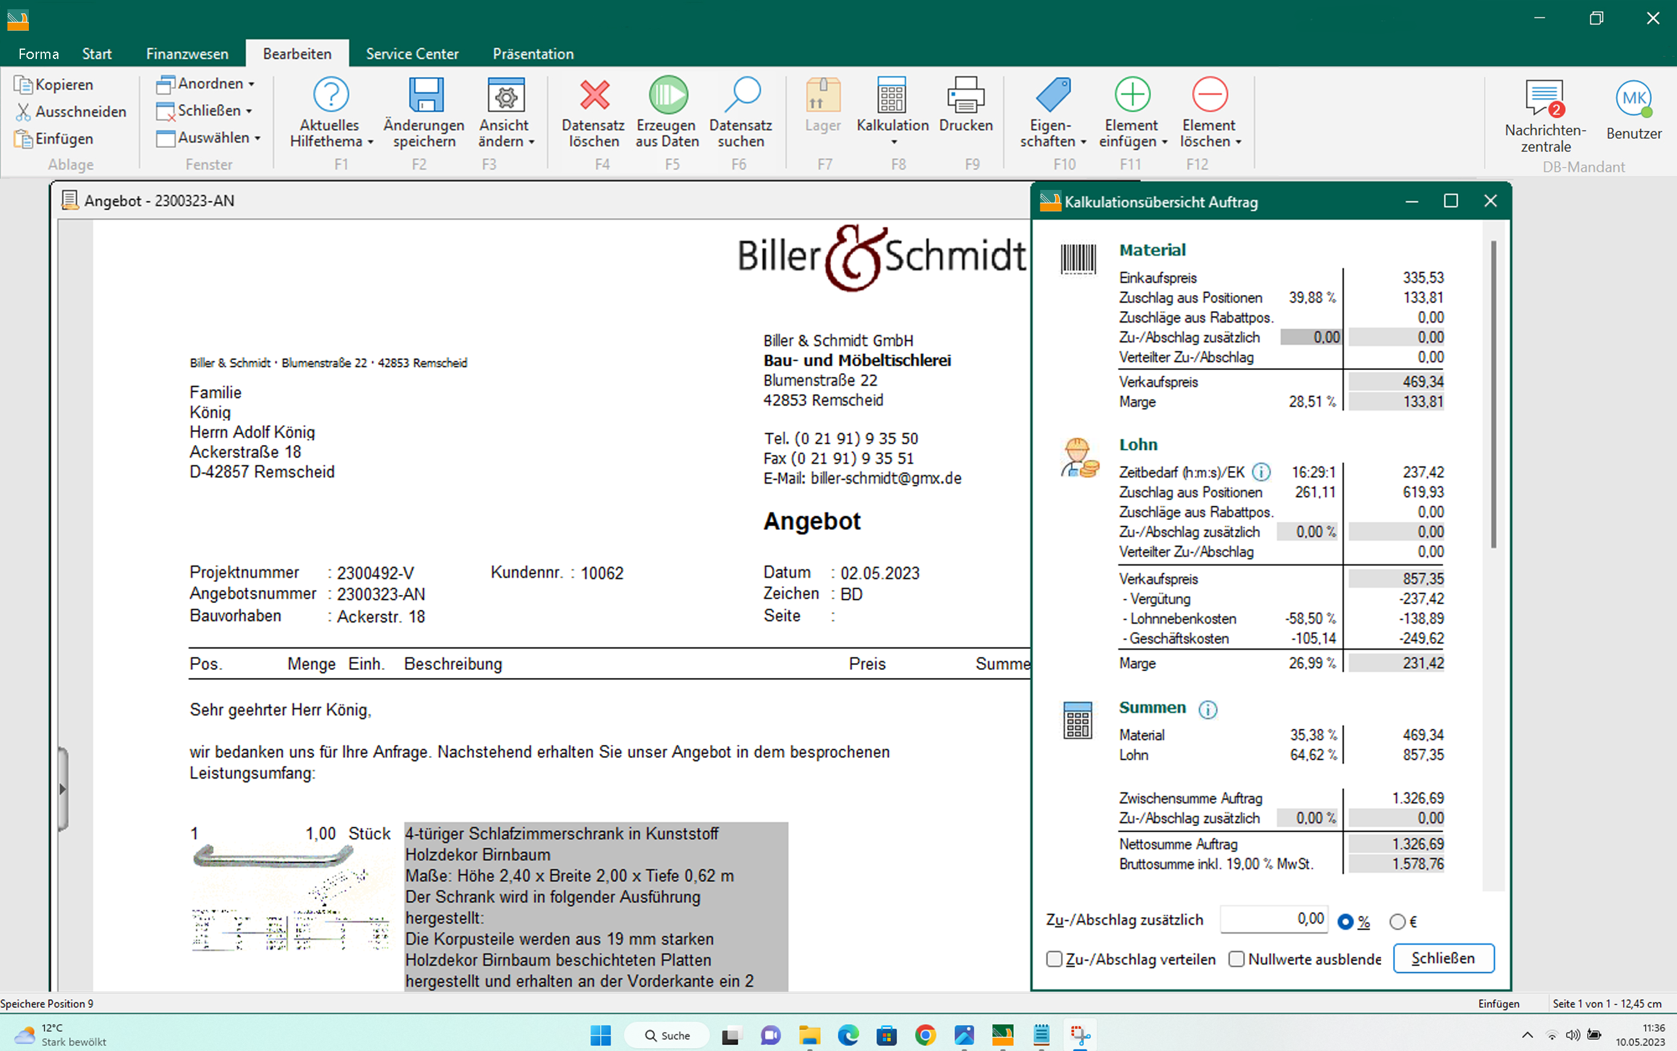Click the Angebotsnummer value 2300323-AN
This screenshot has height=1051, width=1677.
(x=381, y=595)
